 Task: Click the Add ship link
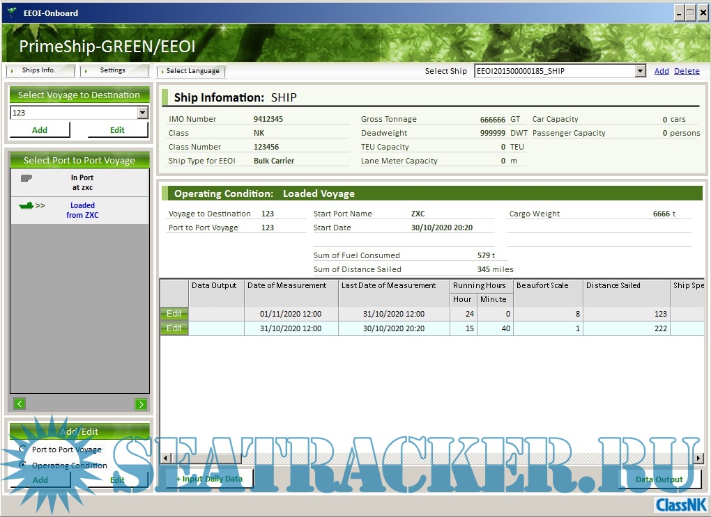tap(662, 71)
